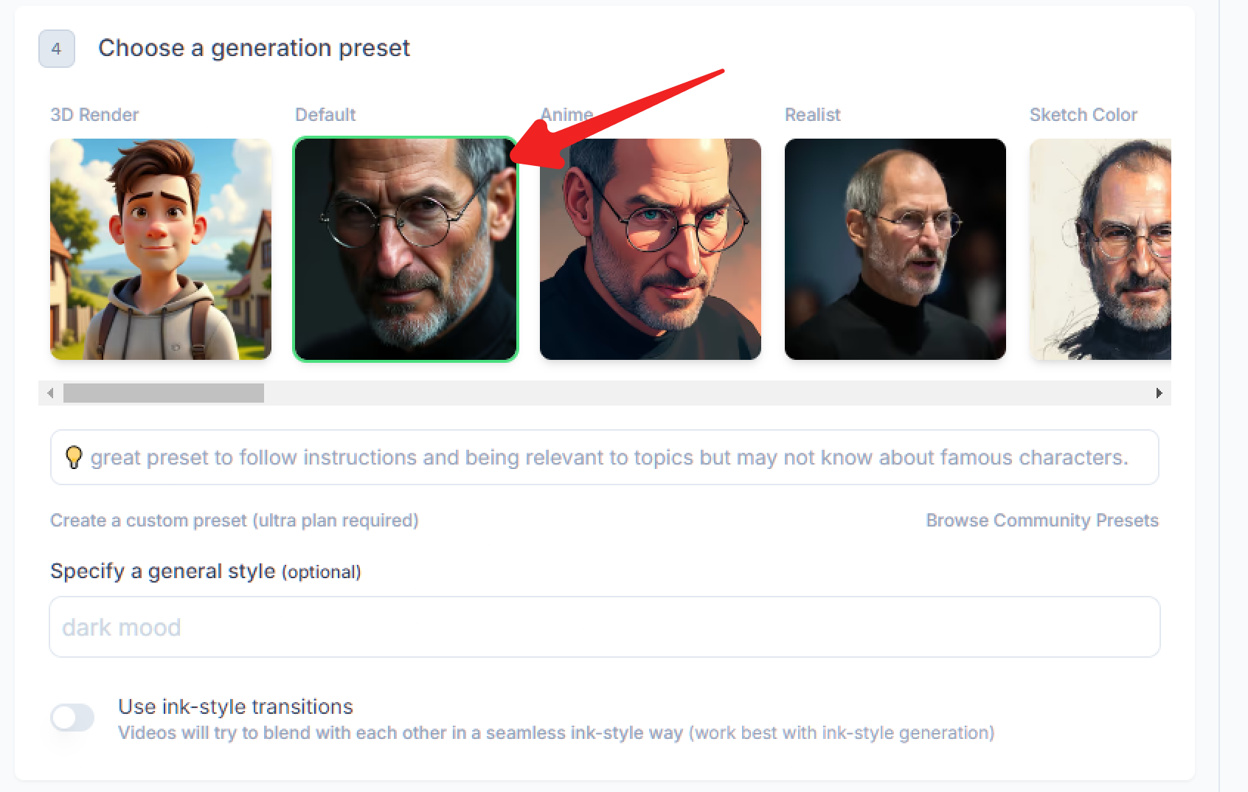Click the Sketch Color preset label
Screen dimensions: 1248x792
pyautogui.click(x=1084, y=114)
